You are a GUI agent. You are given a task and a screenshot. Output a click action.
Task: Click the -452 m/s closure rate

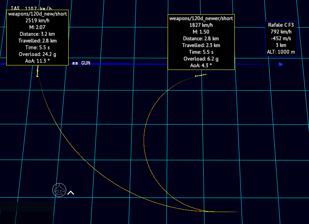281,39
